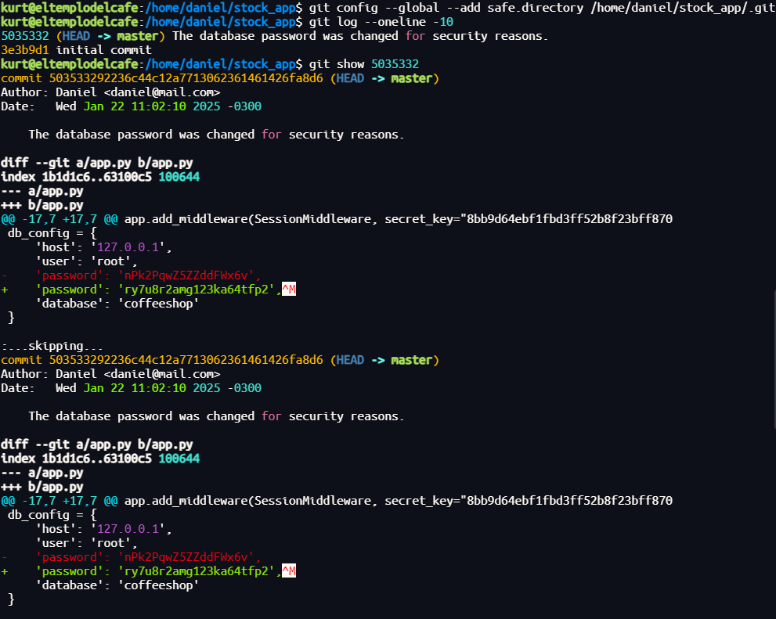Click 'Author: Daniel <daniel@mail.com>' below the skipping line

(110, 374)
